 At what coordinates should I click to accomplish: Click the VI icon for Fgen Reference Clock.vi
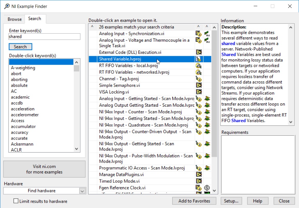pos(199,188)
